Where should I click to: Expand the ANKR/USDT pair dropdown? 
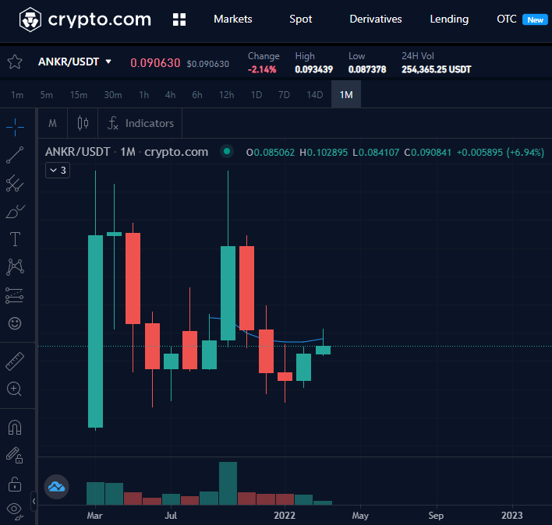(108, 62)
